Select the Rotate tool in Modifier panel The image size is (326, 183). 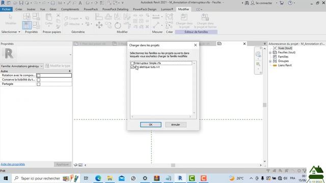(118, 25)
